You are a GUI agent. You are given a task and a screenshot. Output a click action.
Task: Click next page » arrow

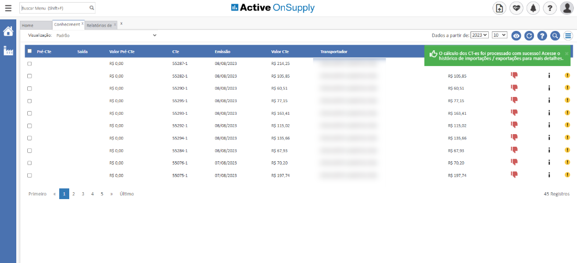111,194
